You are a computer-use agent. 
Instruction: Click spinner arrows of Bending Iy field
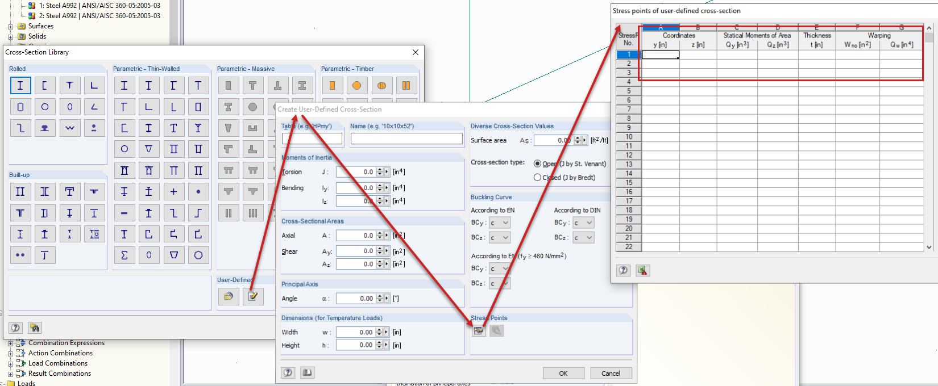pos(380,188)
